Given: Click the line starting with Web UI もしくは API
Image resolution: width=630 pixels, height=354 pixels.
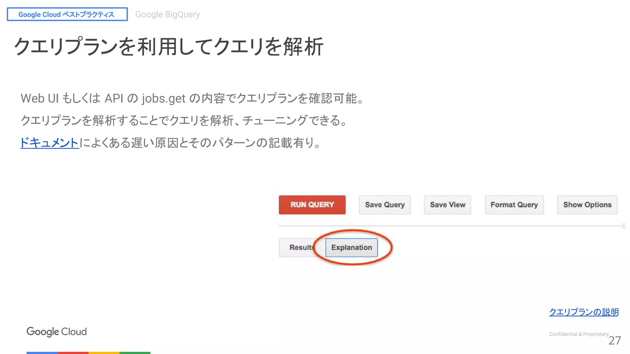Looking at the screenshot, I should (193, 99).
